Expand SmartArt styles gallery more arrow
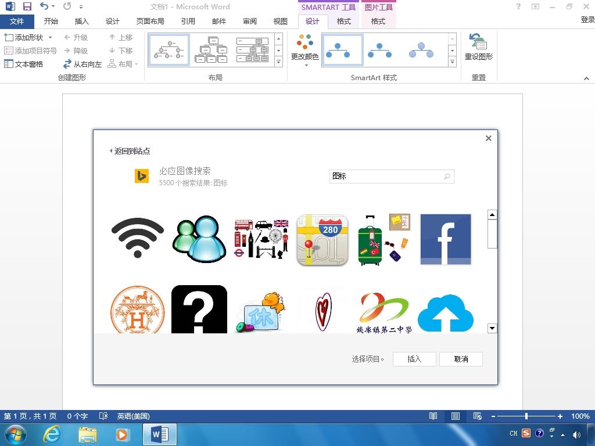This screenshot has width=595, height=446. (x=452, y=62)
